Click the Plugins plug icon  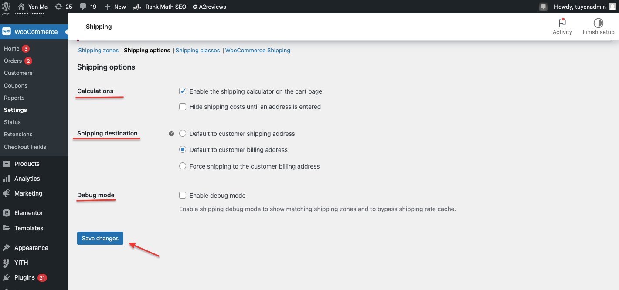click(7, 277)
